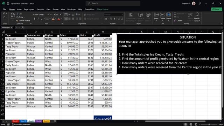Switch to the Formulas tab
This screenshot has height=126, width=224.
(40, 9)
